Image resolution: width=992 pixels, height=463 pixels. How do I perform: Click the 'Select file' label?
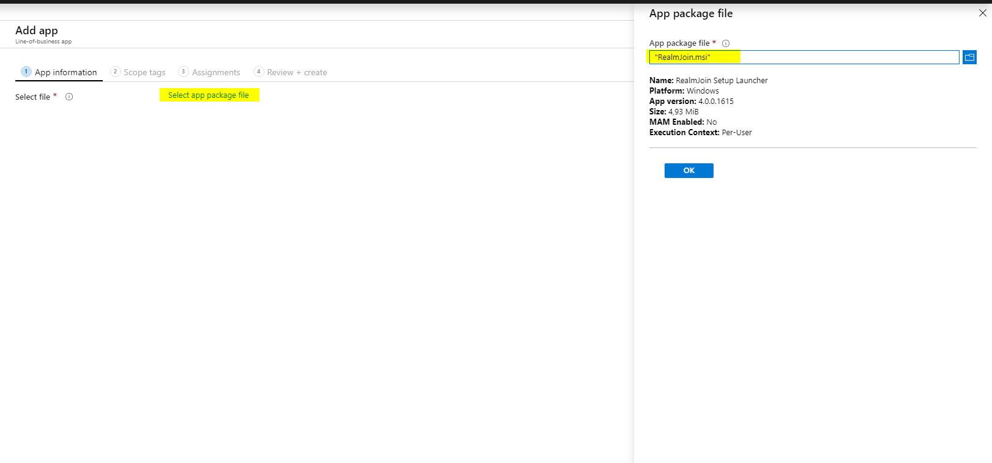33,97
